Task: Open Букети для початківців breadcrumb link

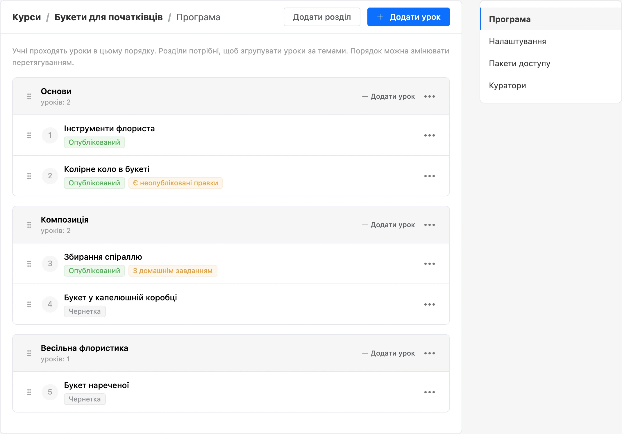Action: tap(108, 17)
